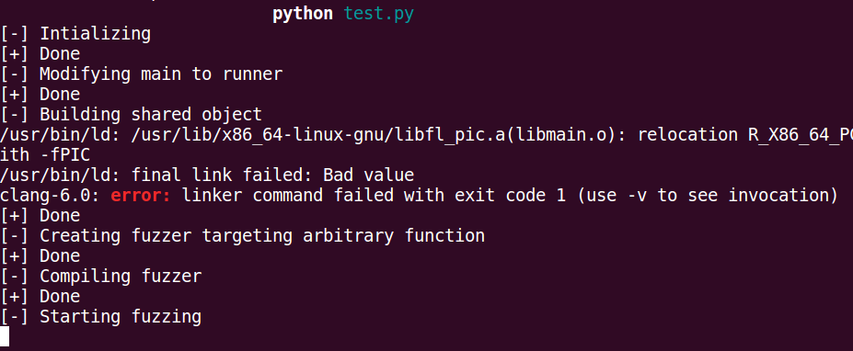Click 'Modifying main to runner' text
853x351 pixels.
coord(161,74)
